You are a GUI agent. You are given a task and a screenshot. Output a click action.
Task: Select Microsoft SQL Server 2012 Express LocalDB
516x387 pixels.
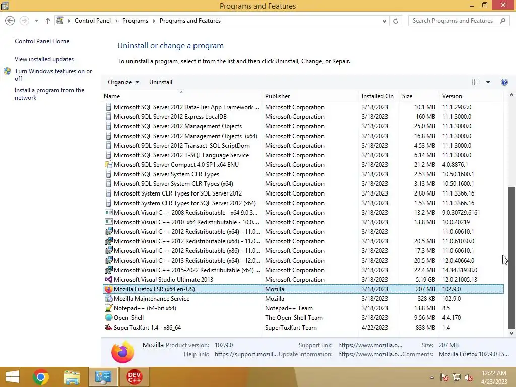[x=303, y=117]
